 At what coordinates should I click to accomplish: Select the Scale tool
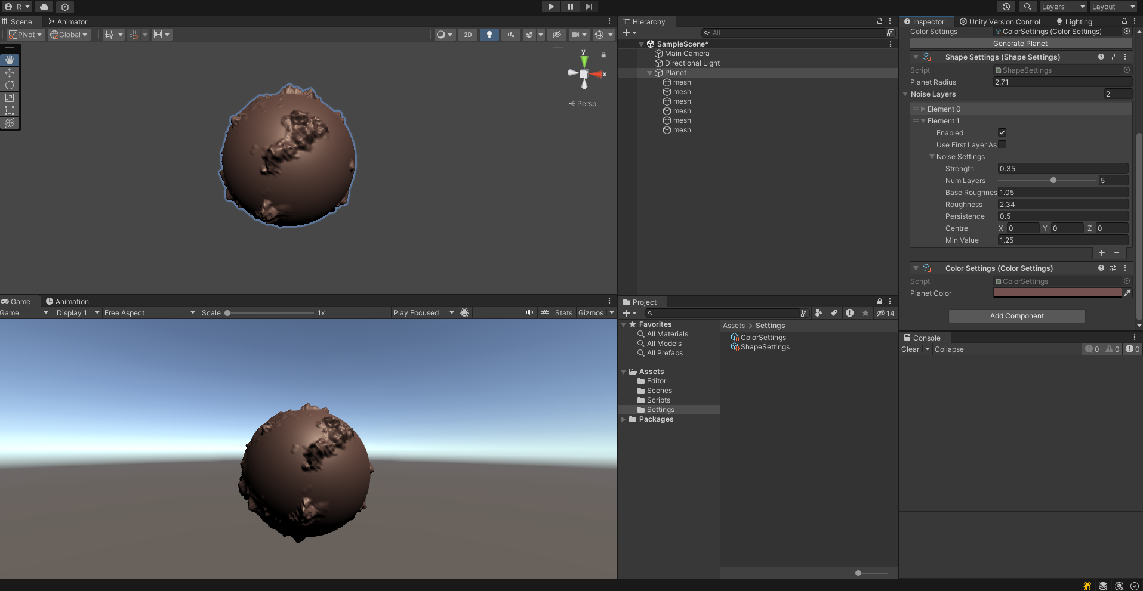[10, 98]
